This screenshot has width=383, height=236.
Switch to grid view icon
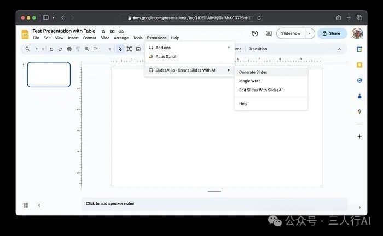(26, 205)
